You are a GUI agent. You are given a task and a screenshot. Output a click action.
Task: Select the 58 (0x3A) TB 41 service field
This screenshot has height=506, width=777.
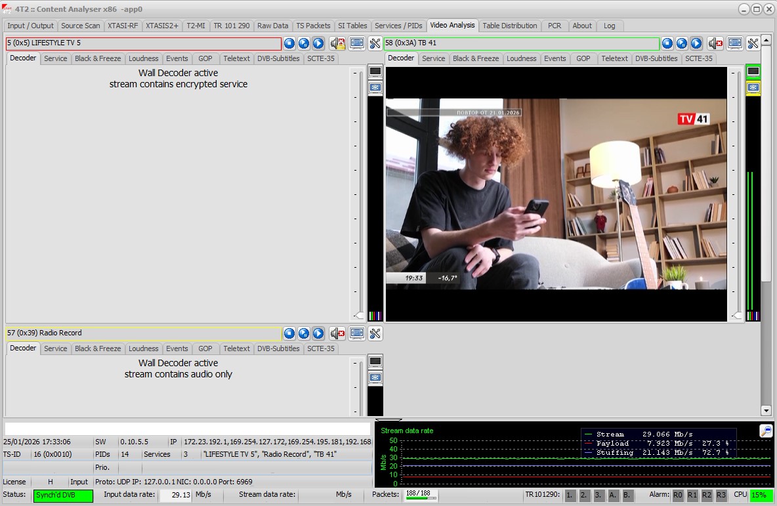click(x=521, y=43)
